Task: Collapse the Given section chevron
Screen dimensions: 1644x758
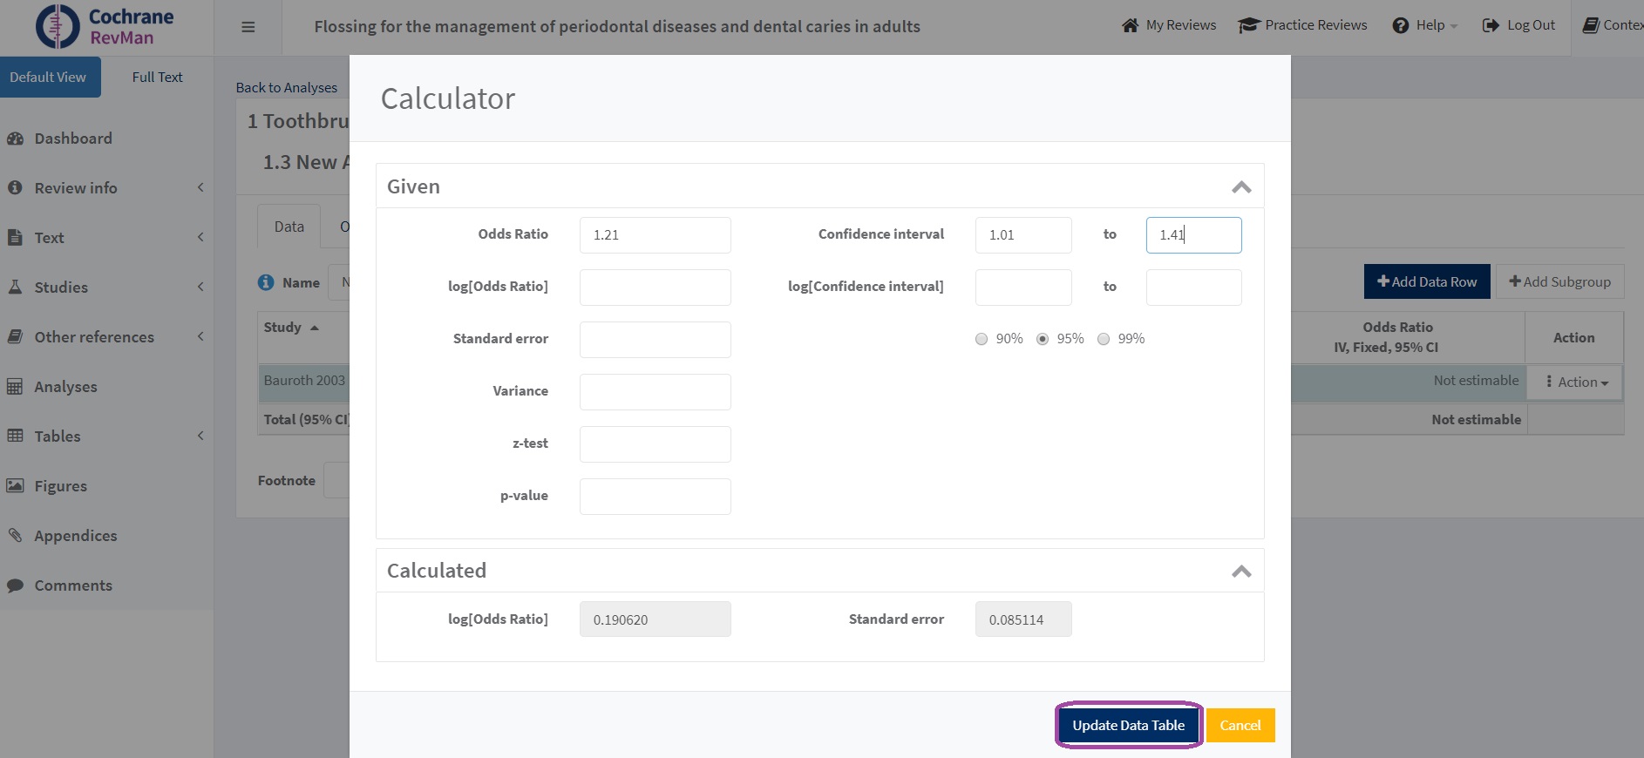Action: coord(1241,187)
